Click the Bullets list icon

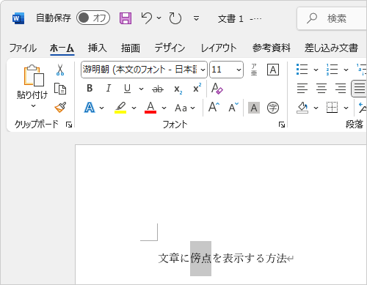click(x=302, y=70)
